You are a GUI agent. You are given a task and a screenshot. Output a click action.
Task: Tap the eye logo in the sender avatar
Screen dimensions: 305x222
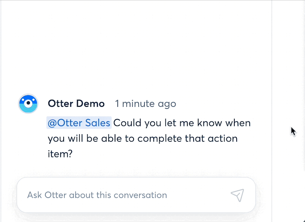pos(29,103)
